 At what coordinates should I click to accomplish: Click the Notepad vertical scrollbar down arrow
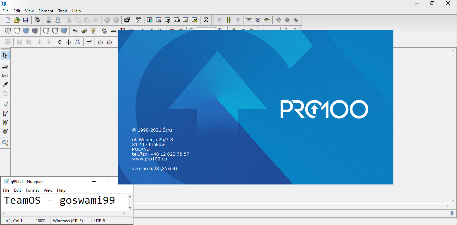(130, 207)
